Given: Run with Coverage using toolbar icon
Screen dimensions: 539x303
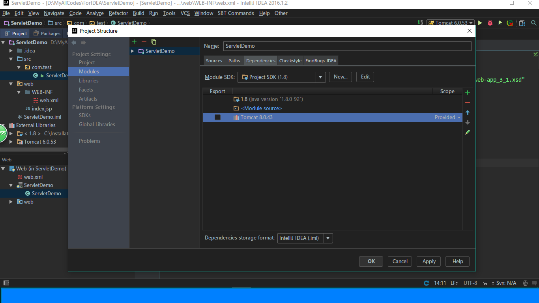Looking at the screenshot, I should (x=500, y=23).
